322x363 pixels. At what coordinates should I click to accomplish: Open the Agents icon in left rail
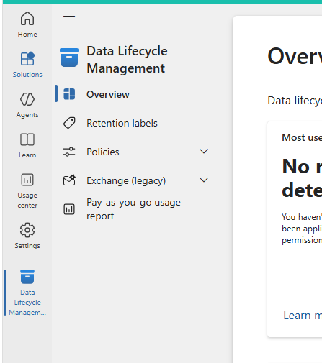(x=27, y=99)
